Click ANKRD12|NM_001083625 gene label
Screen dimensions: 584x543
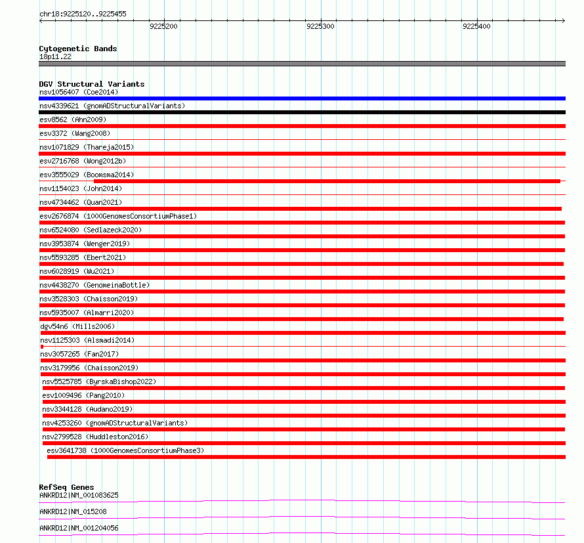79,495
